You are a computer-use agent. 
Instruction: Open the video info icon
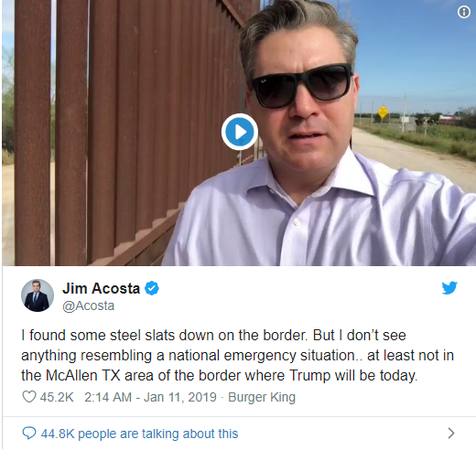(x=464, y=12)
